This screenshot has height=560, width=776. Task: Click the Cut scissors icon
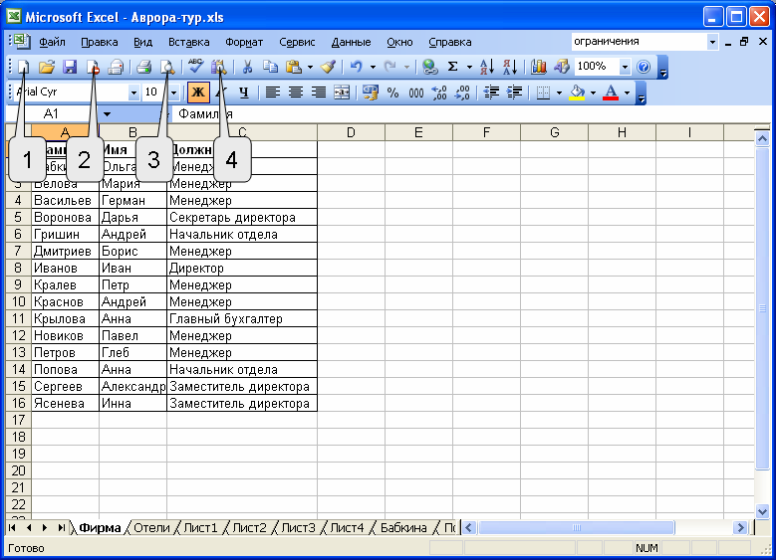click(x=247, y=67)
